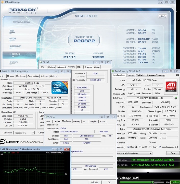180x184 pixels.
Task: Click the 3DMark Vantage logo
Action: [23, 11]
